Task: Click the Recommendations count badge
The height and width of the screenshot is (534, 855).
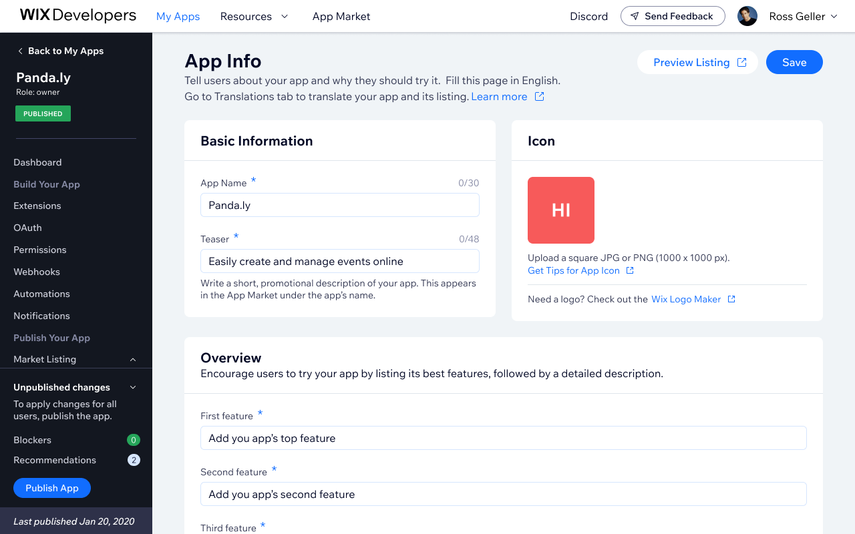Action: coord(134,460)
